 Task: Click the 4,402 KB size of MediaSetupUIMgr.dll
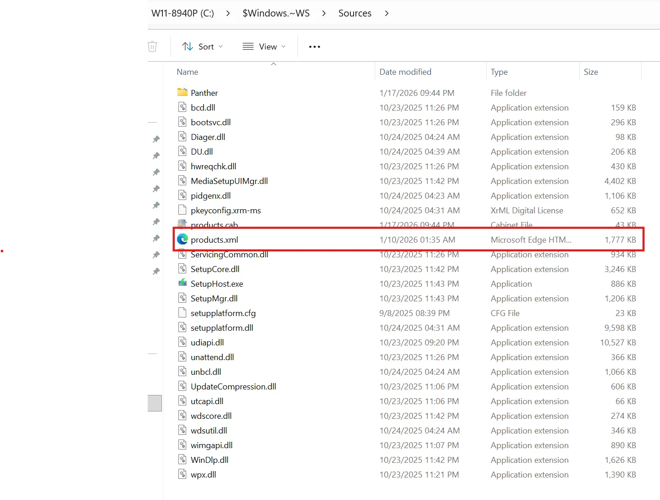click(x=620, y=181)
